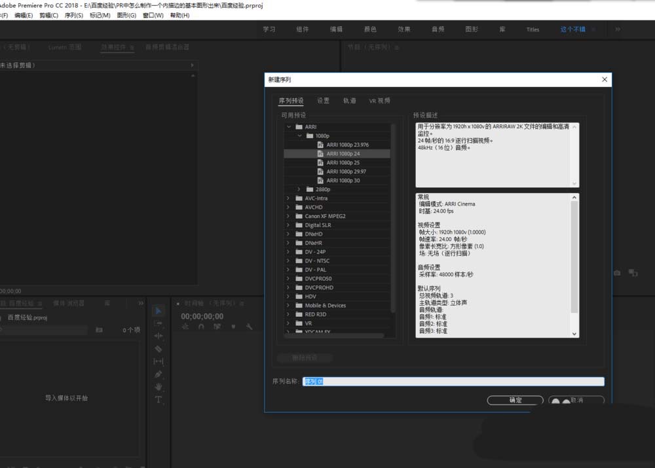Click the find-bin icon beside project search
The height and width of the screenshot is (468, 655).
click(99, 330)
